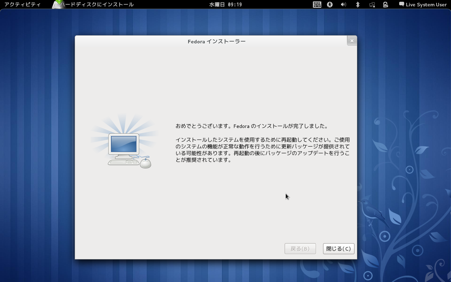Image resolution: width=451 pixels, height=282 pixels.
Task: Click the 閉じる(C) button
Action: pos(339,249)
